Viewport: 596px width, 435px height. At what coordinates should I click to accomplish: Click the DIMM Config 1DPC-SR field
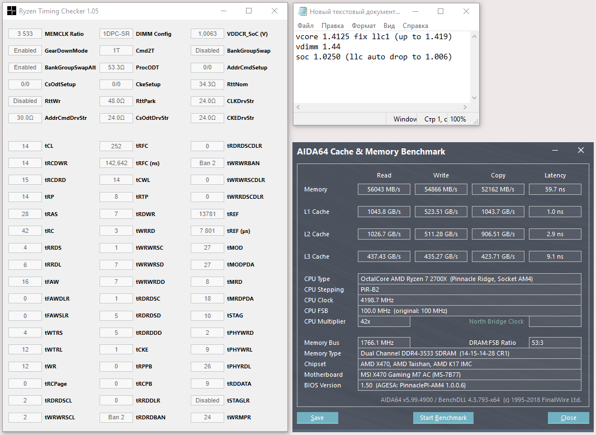click(x=116, y=34)
